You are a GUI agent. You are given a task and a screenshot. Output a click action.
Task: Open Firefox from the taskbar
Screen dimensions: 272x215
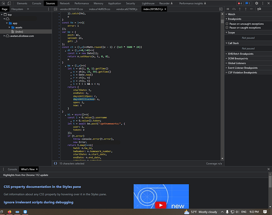(x=10, y=212)
